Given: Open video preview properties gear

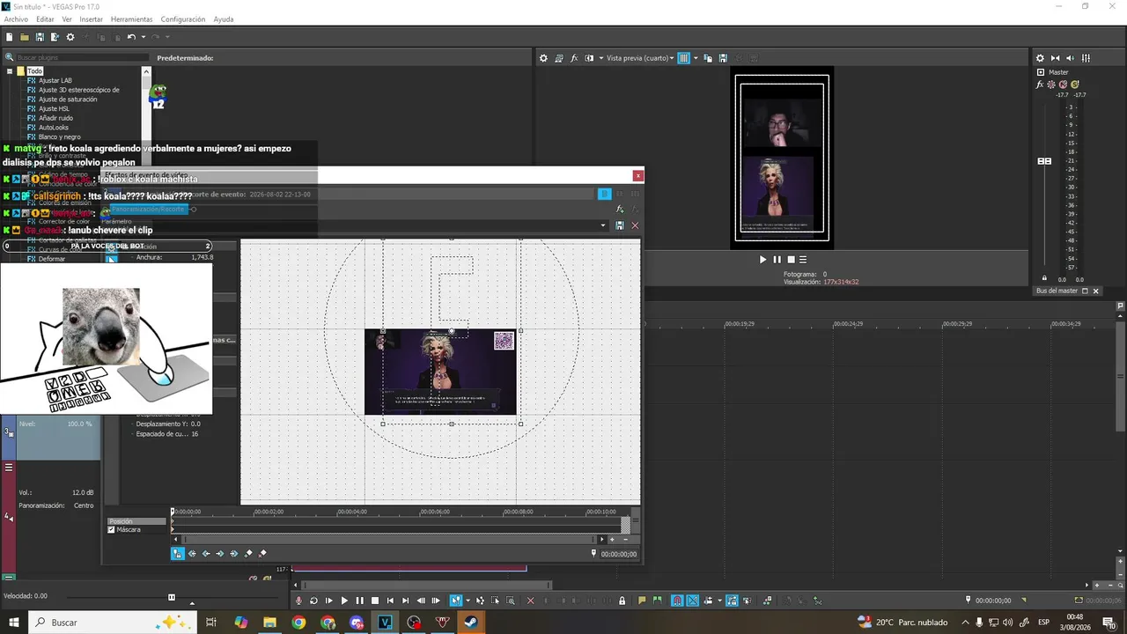Looking at the screenshot, I should coord(543,58).
